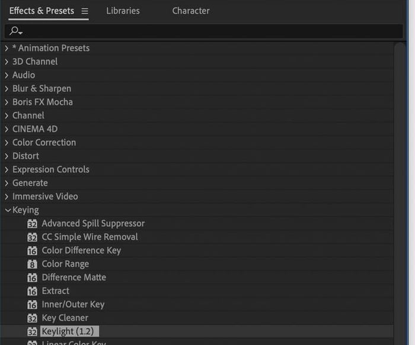This screenshot has height=345, width=415.
Task: Click the Generate category label
Action: tap(30, 183)
